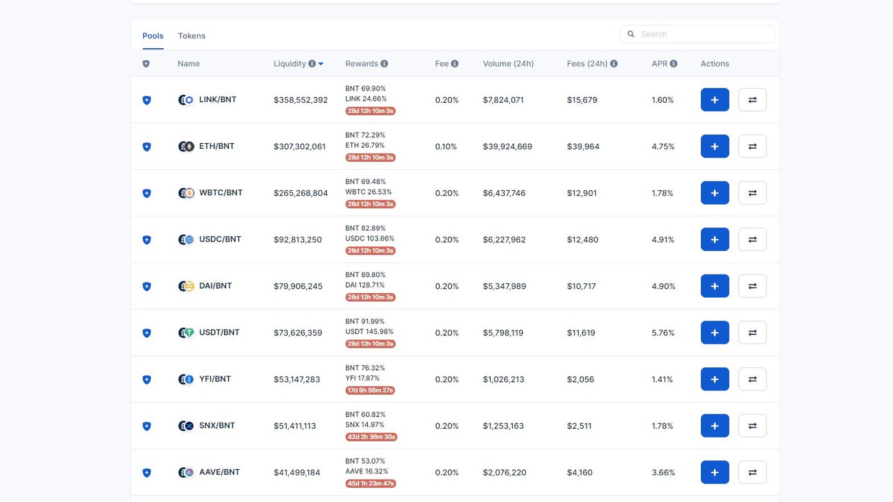Open the WBTC/BNT pool name

pyautogui.click(x=221, y=193)
